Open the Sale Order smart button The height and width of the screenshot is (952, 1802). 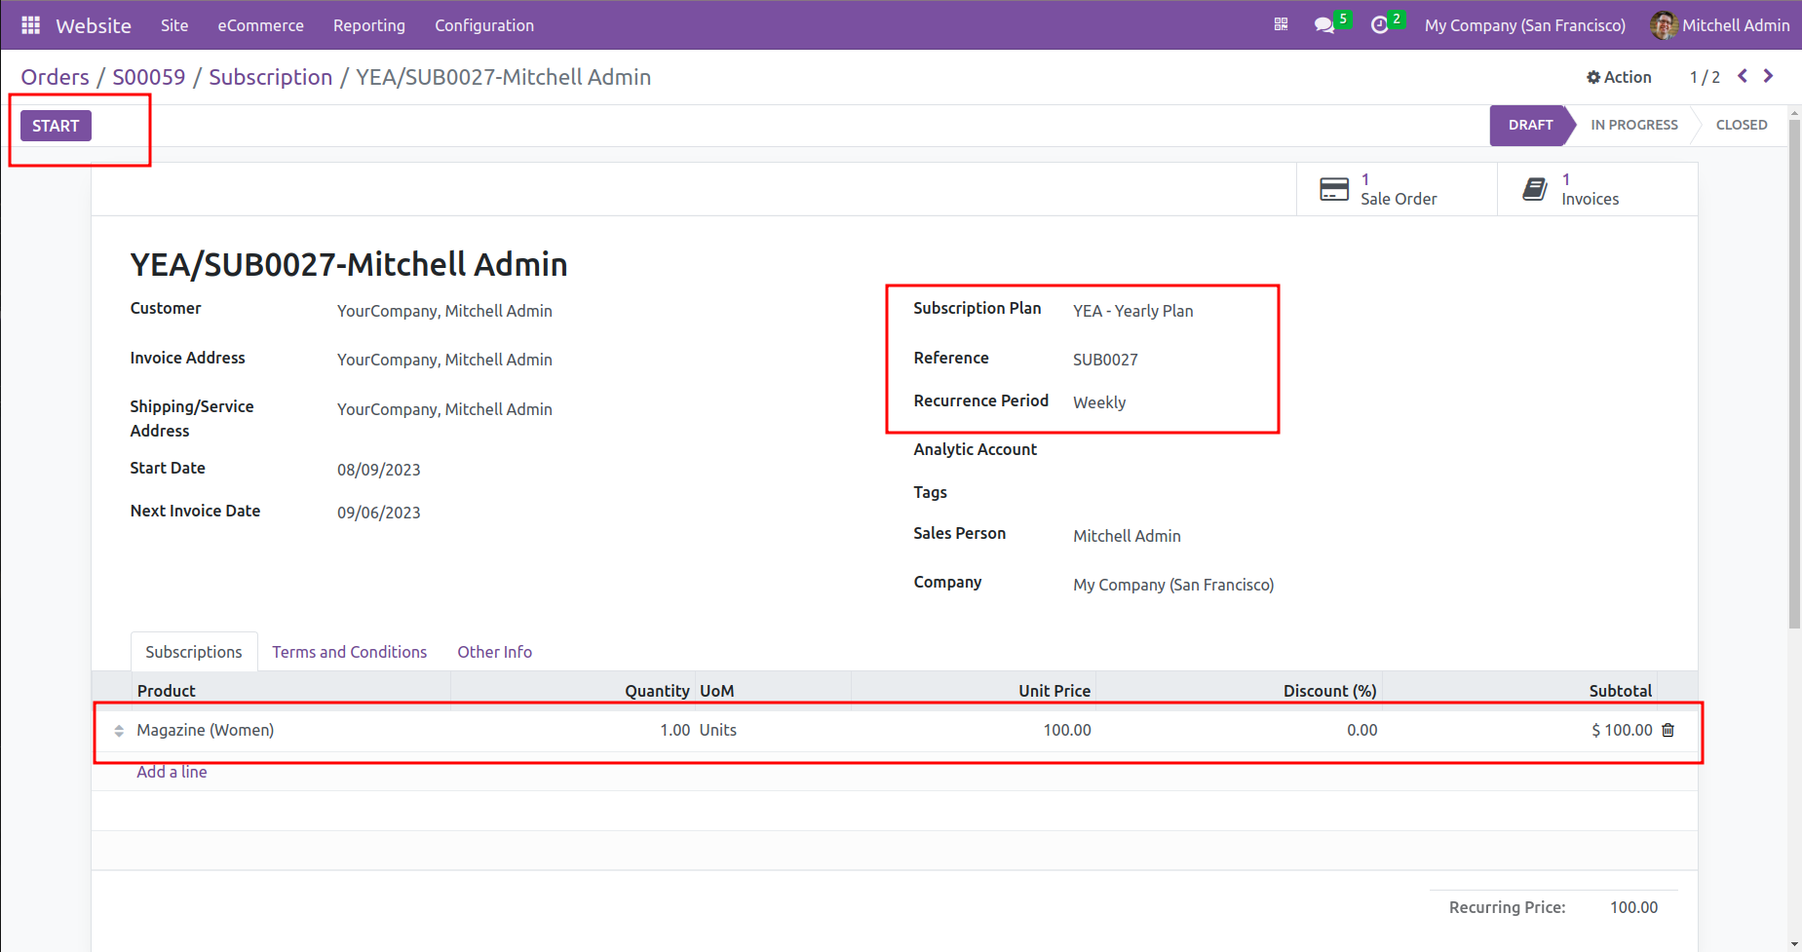point(1396,189)
